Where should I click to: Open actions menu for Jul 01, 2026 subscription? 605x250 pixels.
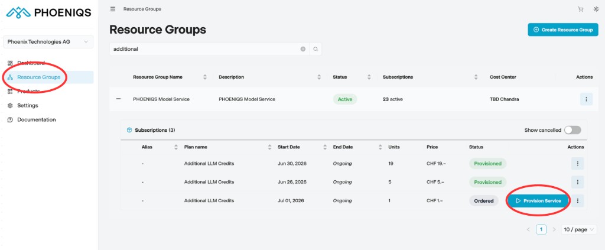point(578,200)
